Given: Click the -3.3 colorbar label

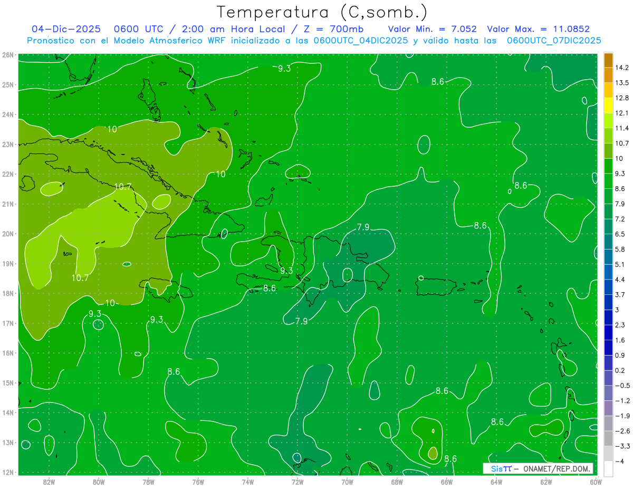Looking at the screenshot, I should tap(622, 446).
